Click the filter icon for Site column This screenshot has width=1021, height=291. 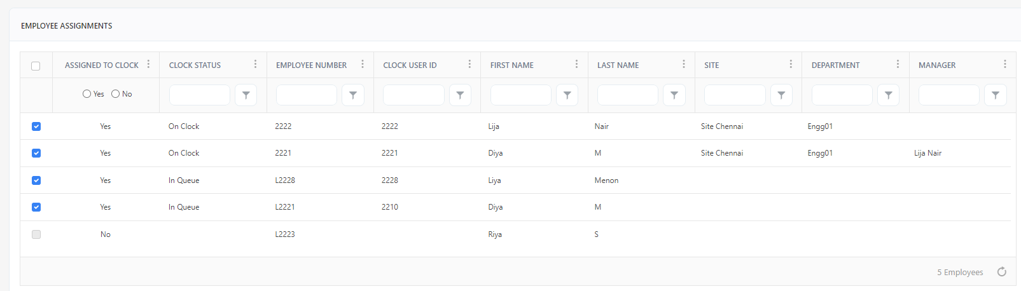coord(781,95)
